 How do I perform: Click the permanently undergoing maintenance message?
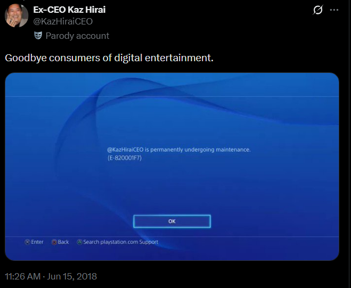point(178,150)
